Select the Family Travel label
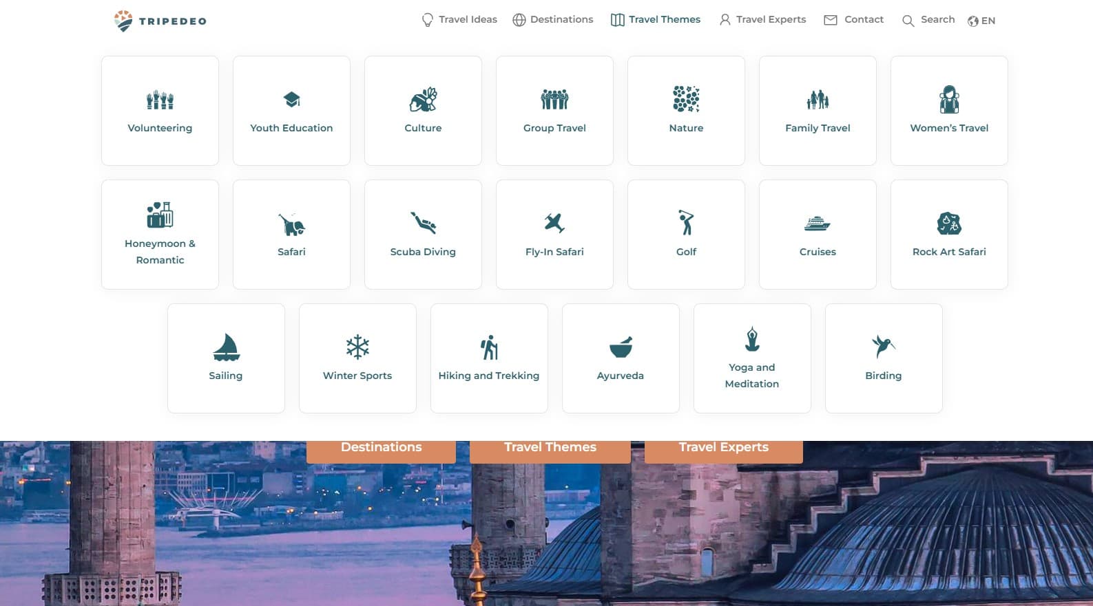 (818, 128)
